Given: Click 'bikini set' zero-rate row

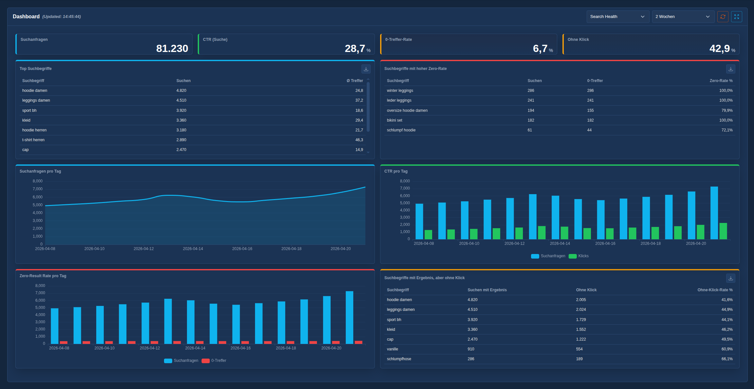Looking at the screenshot, I should point(560,120).
